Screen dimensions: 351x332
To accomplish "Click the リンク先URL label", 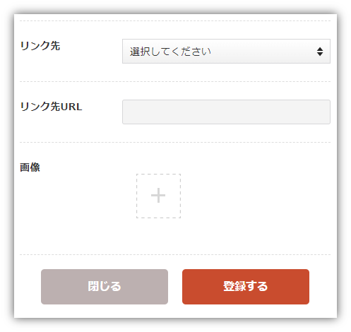I will pyautogui.click(x=51, y=107).
